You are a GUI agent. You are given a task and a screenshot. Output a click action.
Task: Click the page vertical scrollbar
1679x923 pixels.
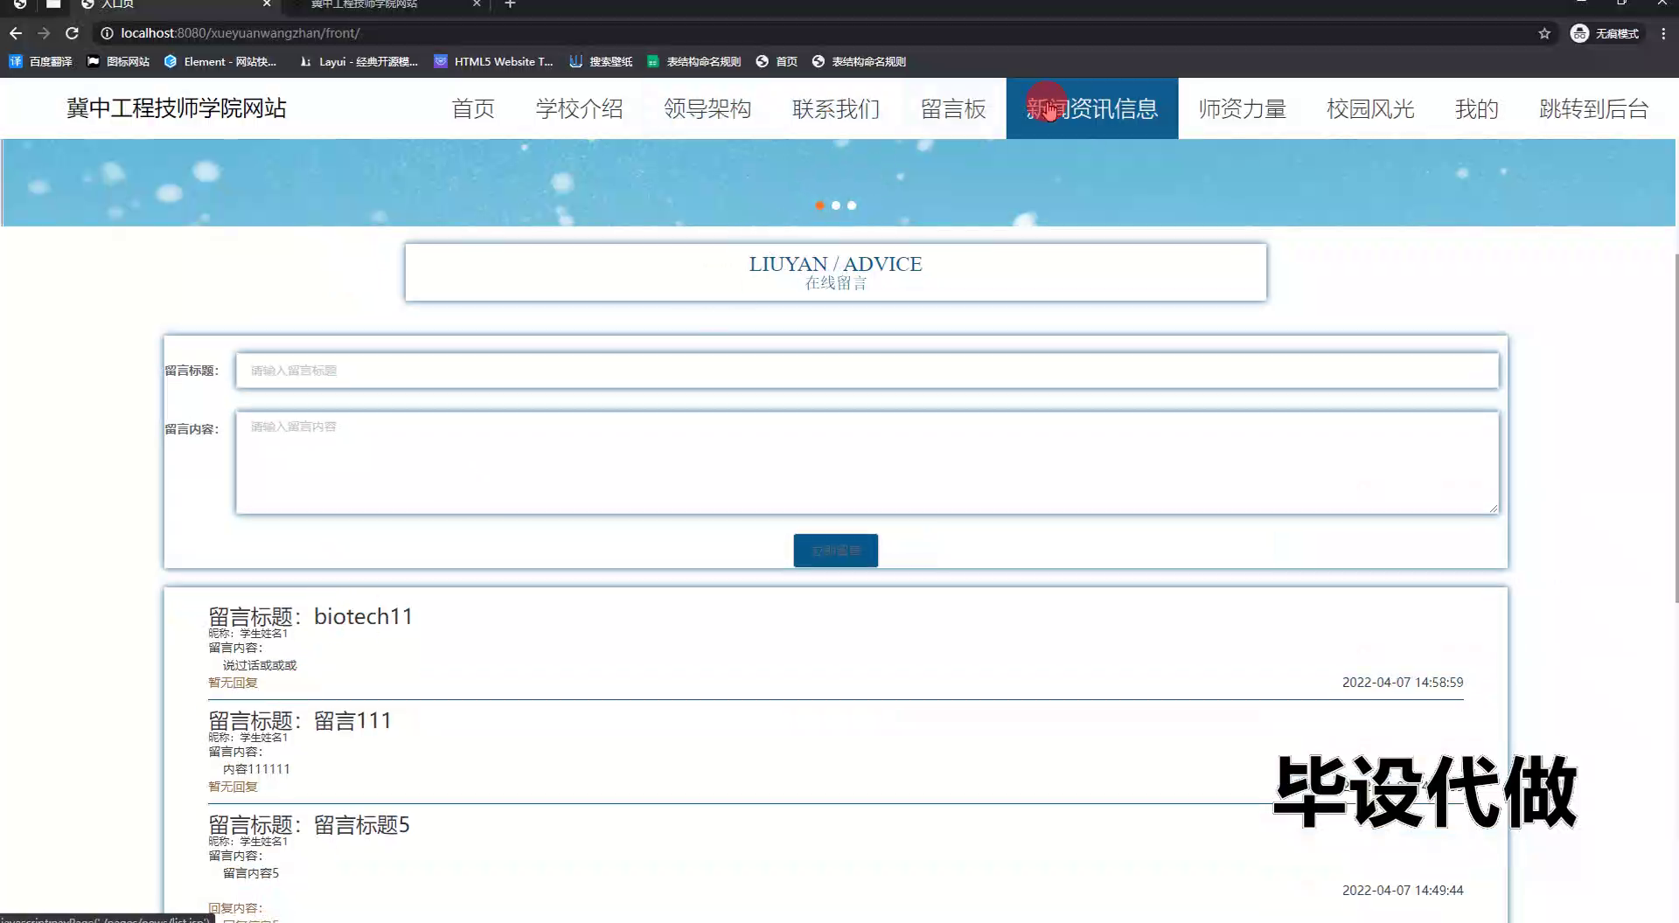pyautogui.click(x=1676, y=428)
